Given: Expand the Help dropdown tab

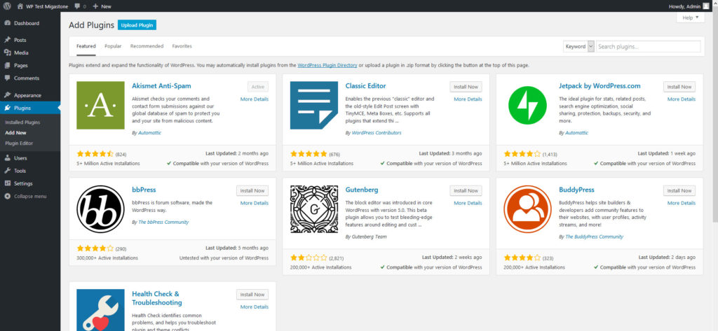Looking at the screenshot, I should [x=691, y=17].
